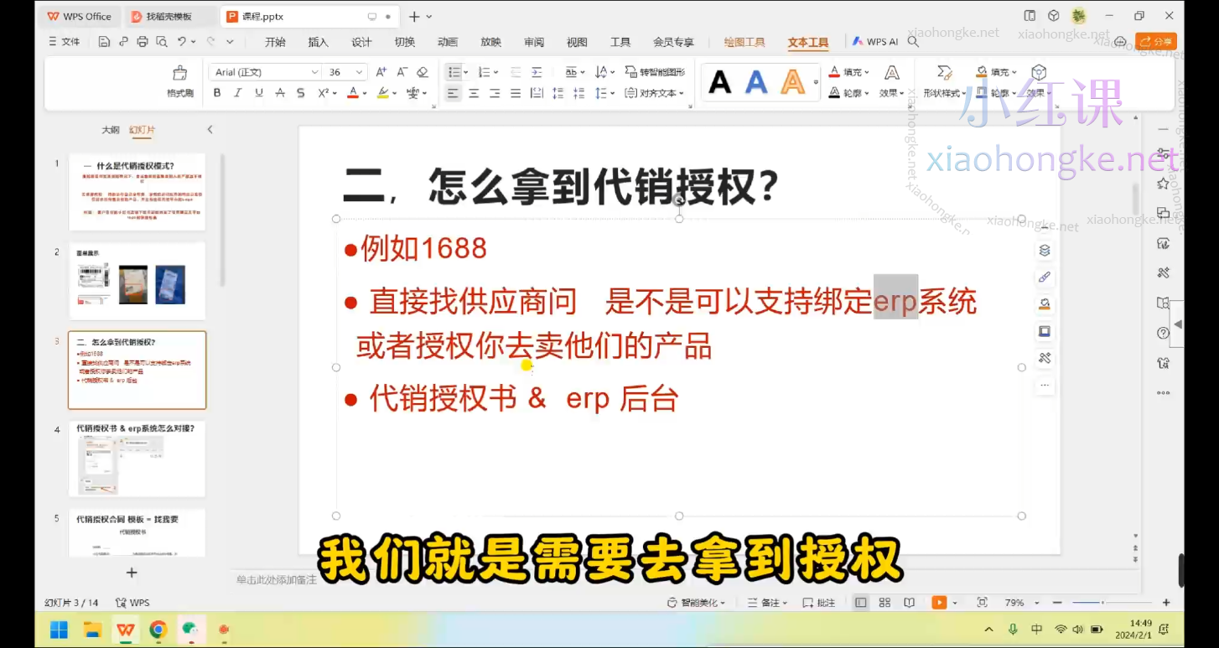Toggle italic formatting

coord(237,93)
